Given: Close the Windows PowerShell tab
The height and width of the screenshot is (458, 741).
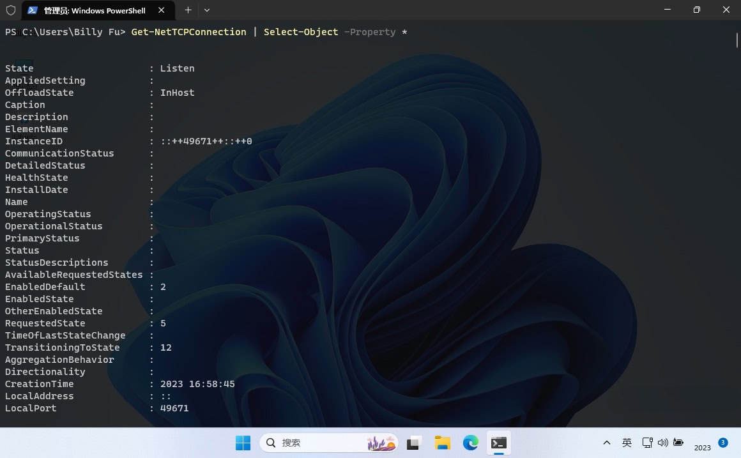Looking at the screenshot, I should click(162, 10).
